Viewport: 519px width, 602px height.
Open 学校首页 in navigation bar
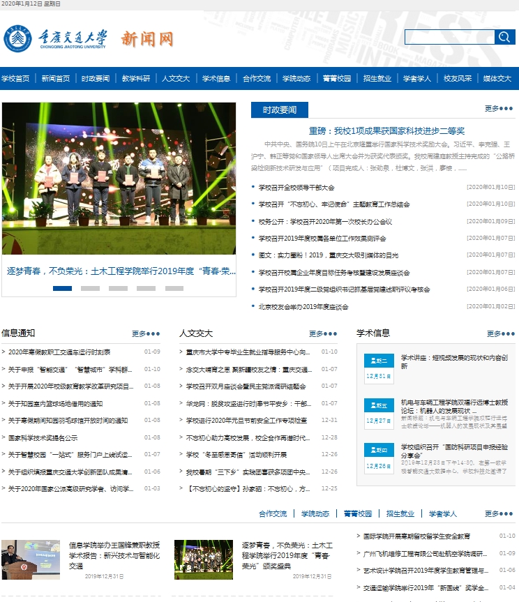[x=15, y=78]
